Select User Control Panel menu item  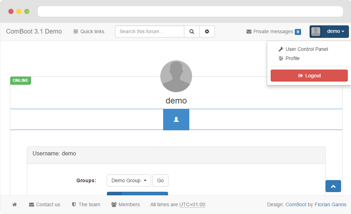303,49
